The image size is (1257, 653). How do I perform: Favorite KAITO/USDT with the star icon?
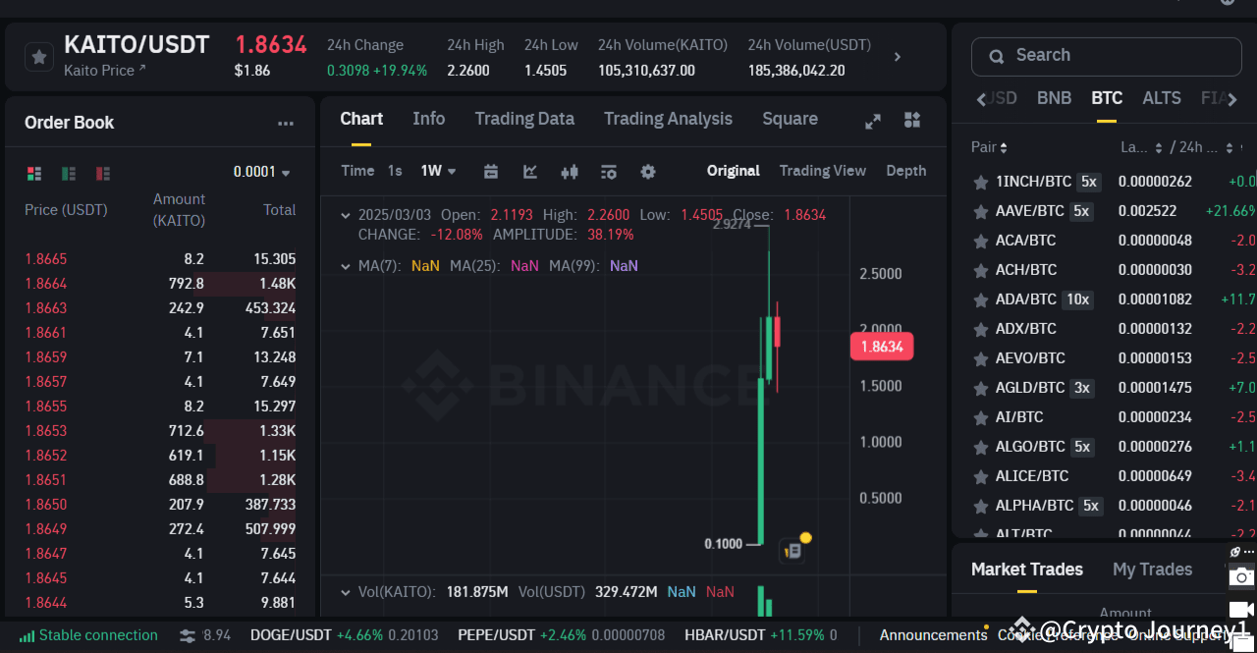click(38, 57)
